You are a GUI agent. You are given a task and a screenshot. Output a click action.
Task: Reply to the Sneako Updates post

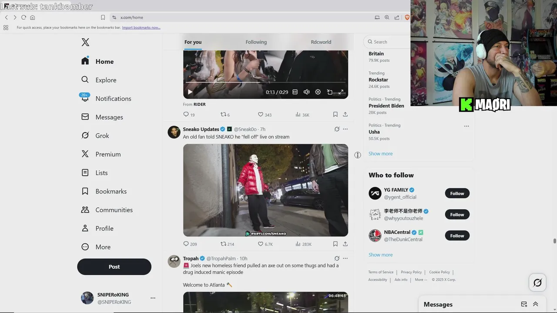(190, 244)
